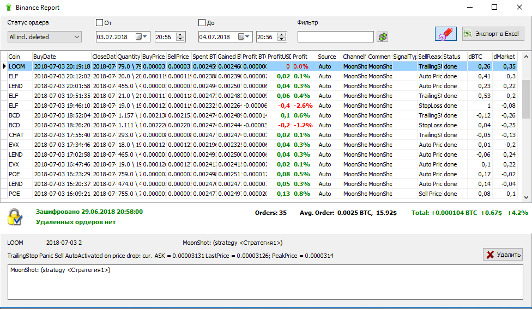Sort by the dMarket column header
The height and width of the screenshot is (309, 532).
[505, 57]
